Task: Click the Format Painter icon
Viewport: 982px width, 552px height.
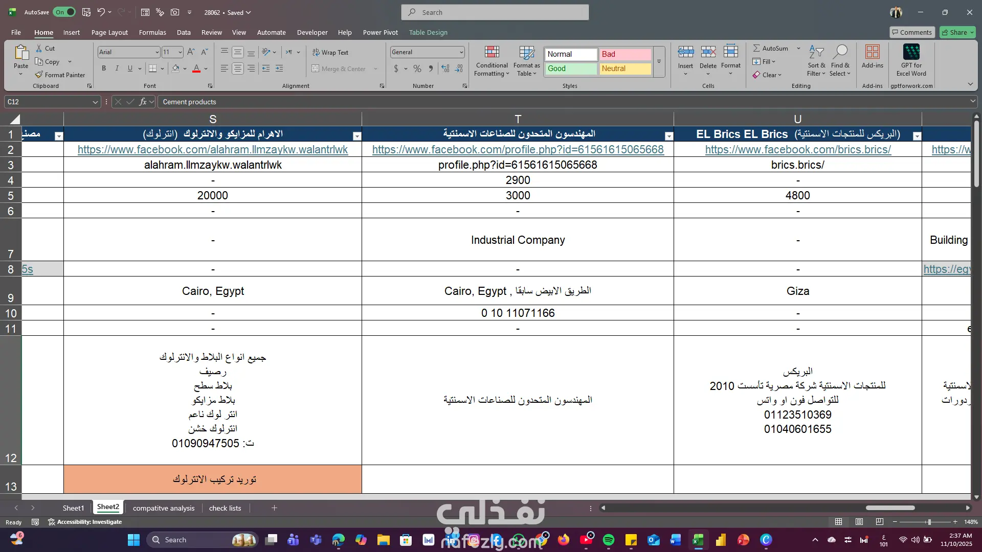Action: (x=39, y=75)
